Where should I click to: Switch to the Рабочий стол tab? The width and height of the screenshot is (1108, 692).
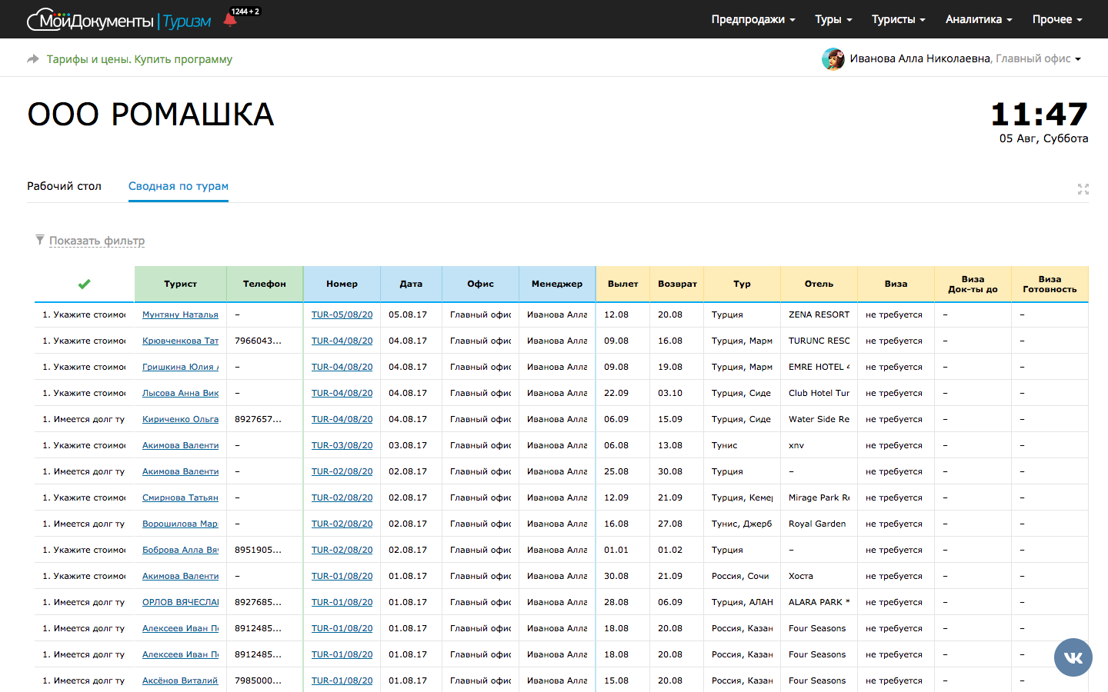click(x=64, y=186)
